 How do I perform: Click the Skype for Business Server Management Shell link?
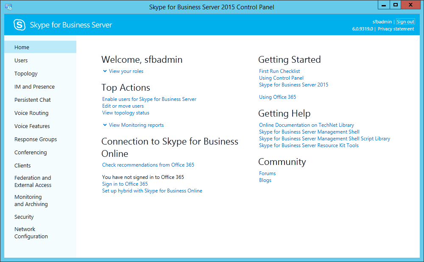[309, 132]
